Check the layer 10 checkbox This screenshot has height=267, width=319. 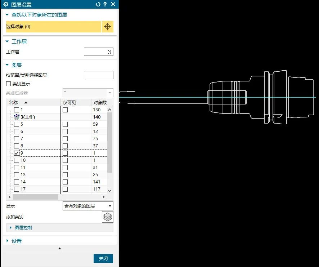17,160
